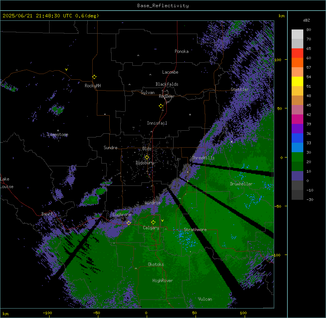
Task: Click the RockyMH label
Action: point(93,86)
